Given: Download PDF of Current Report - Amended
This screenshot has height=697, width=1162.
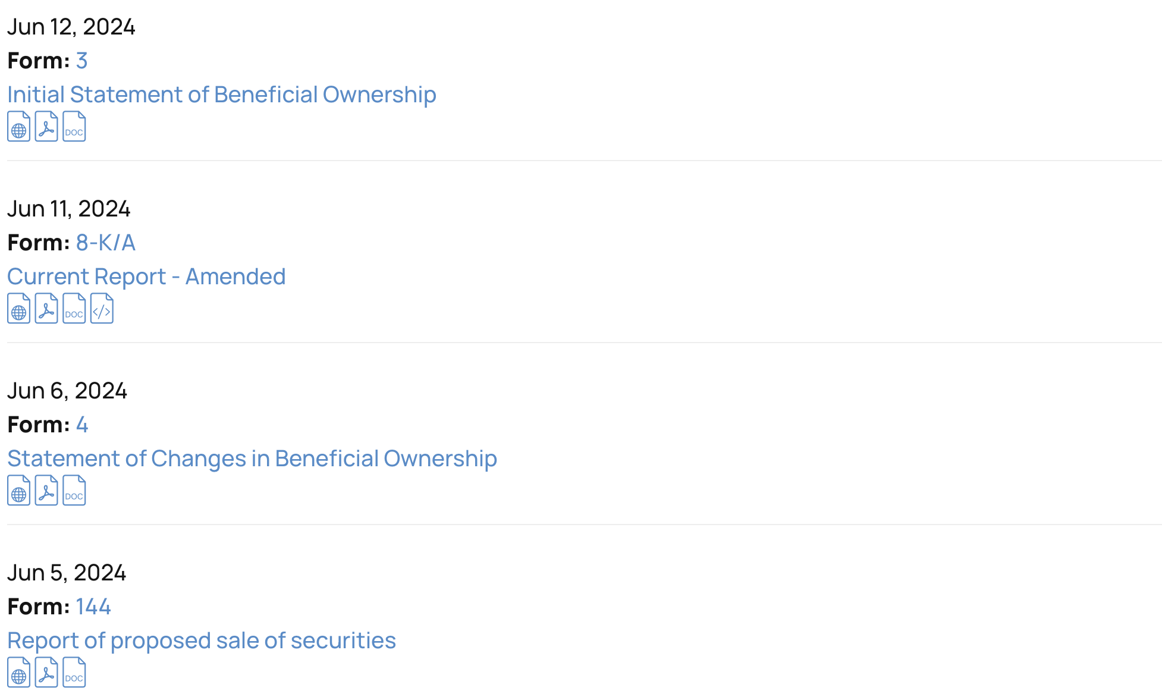Looking at the screenshot, I should [46, 309].
